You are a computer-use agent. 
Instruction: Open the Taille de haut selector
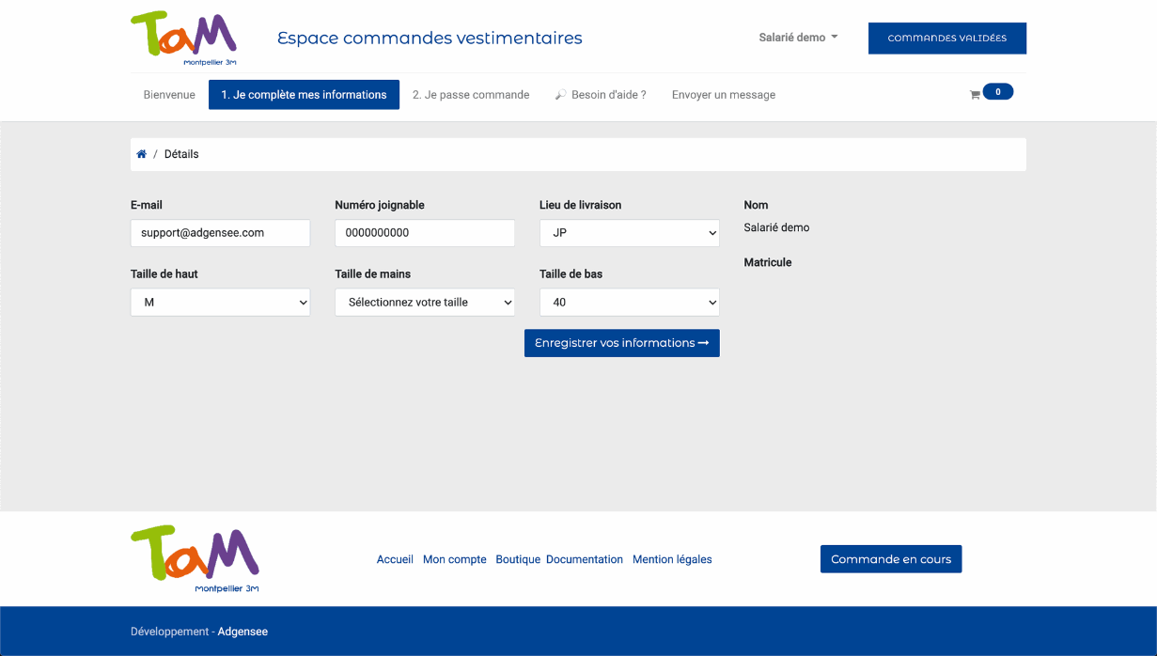click(x=220, y=303)
